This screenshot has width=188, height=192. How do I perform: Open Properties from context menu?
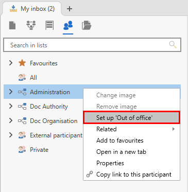[131, 163]
